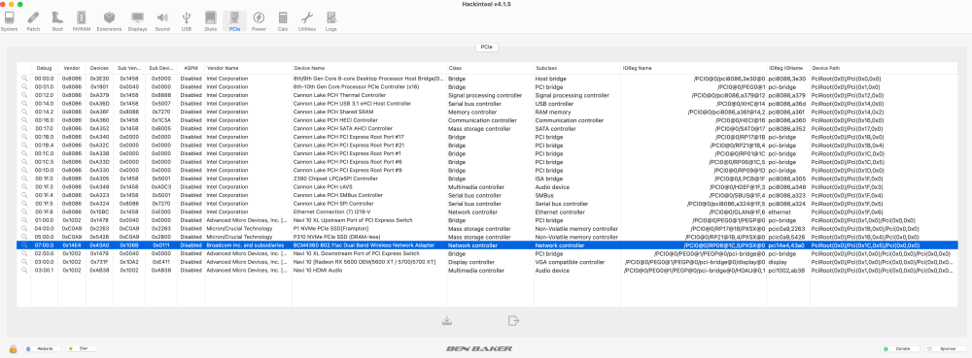Image resolution: width=972 pixels, height=358 pixels.
Task: Select row Navi 10 XL Upstream Port
Action: pyautogui.click(x=488, y=220)
